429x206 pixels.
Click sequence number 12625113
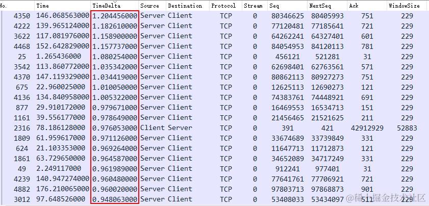(x=288, y=87)
